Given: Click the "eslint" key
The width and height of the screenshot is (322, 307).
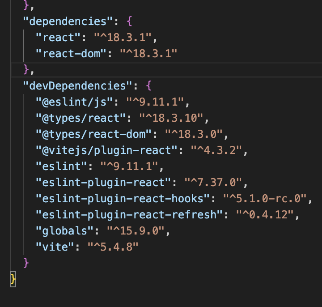Looking at the screenshot, I should 61,166.
